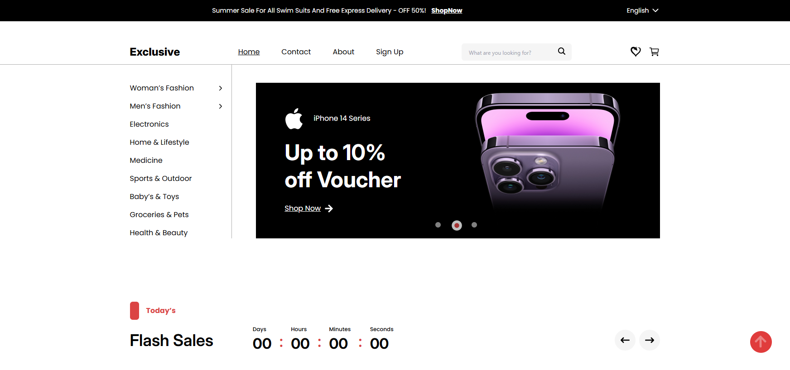790x370 pixels.
Task: Select the first carousel slide dot
Action: 438,225
